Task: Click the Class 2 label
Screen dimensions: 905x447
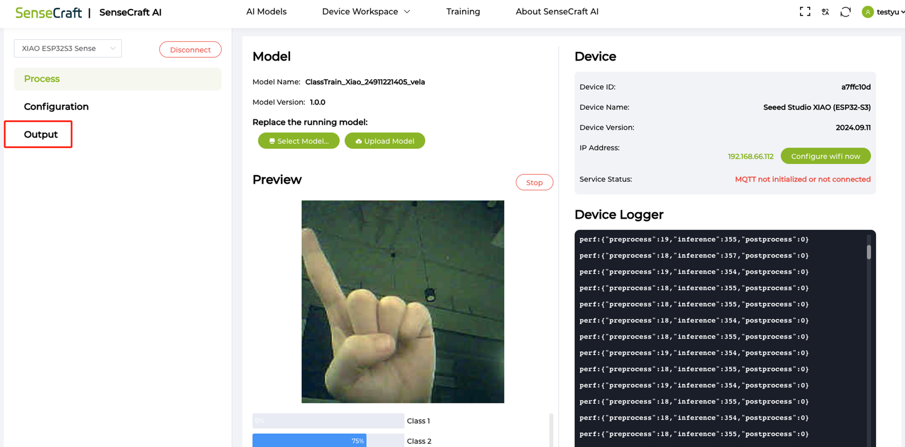Action: click(x=419, y=441)
